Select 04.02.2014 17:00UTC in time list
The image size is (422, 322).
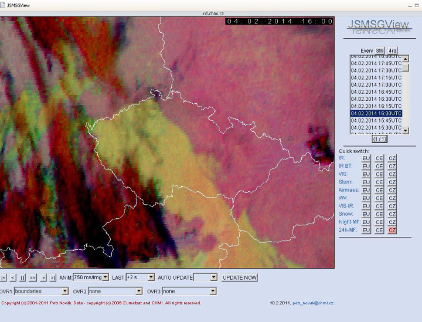pos(376,85)
